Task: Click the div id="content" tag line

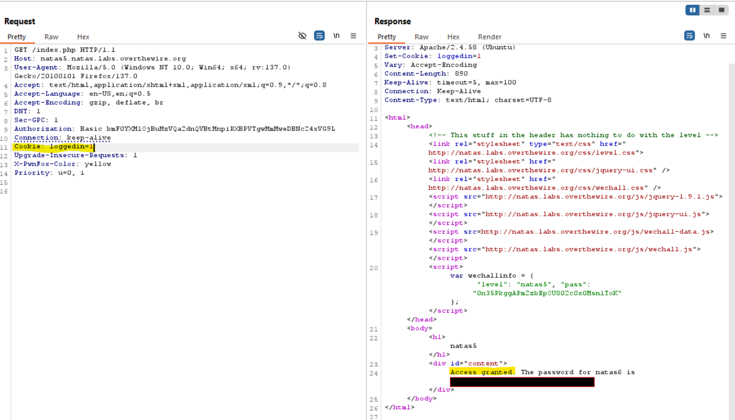Action: coord(468,363)
